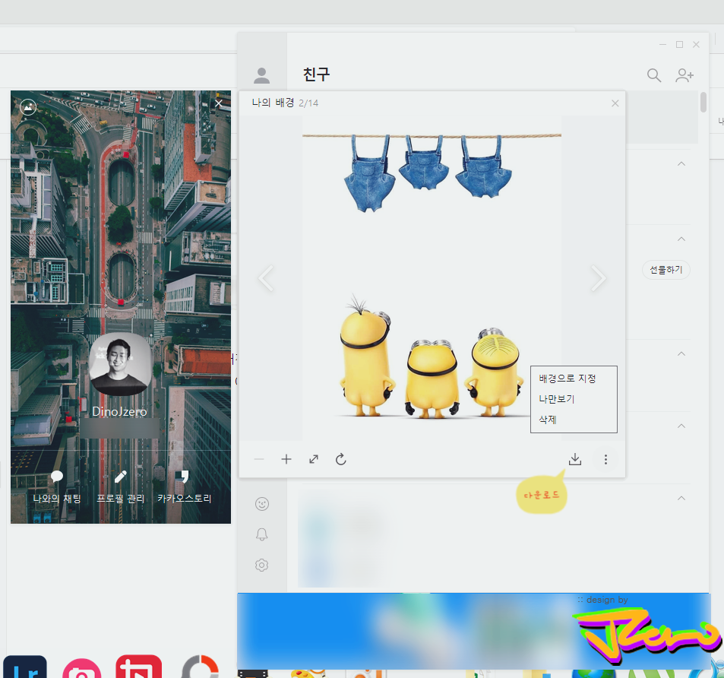Viewport: 724px width, 678px height.
Task: Open notifications bell icon
Action: pyautogui.click(x=262, y=534)
